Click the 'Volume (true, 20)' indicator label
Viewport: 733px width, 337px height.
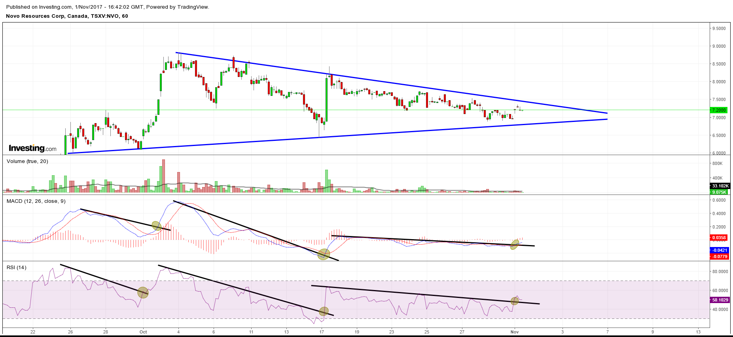27,161
